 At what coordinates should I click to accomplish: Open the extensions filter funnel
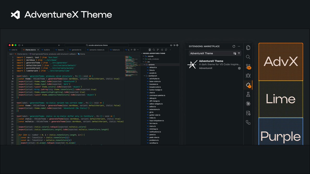click(239, 53)
